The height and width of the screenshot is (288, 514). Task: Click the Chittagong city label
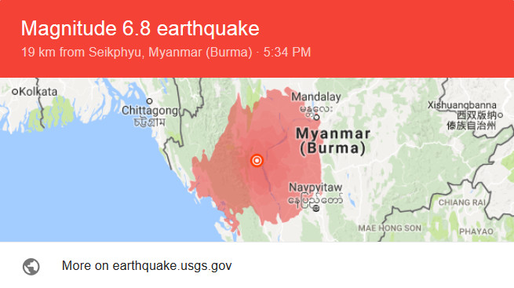pos(150,111)
